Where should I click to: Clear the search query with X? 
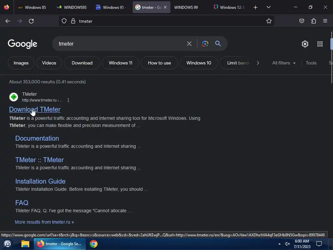click(x=189, y=44)
